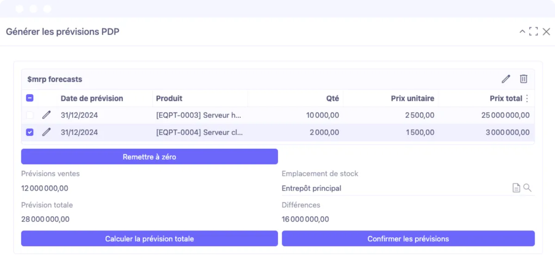Edit the EQPT-0004 row with pencil icon
Screen dimensions: 555x261
click(46, 132)
